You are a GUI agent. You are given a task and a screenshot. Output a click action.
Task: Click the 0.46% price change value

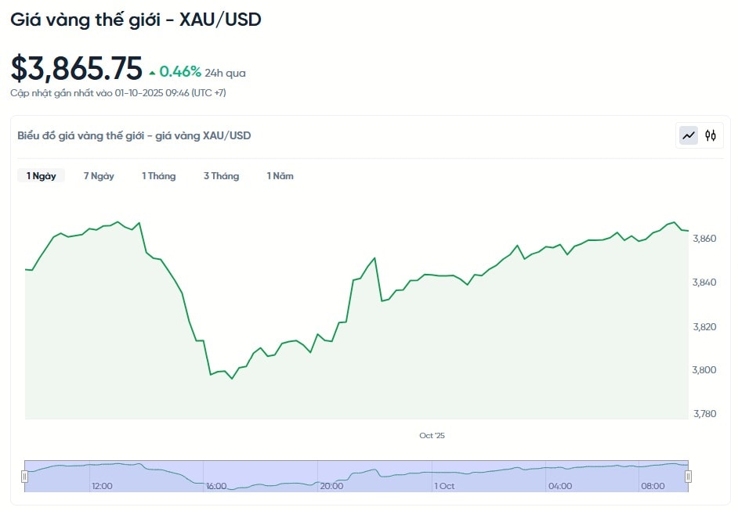[x=180, y=72]
